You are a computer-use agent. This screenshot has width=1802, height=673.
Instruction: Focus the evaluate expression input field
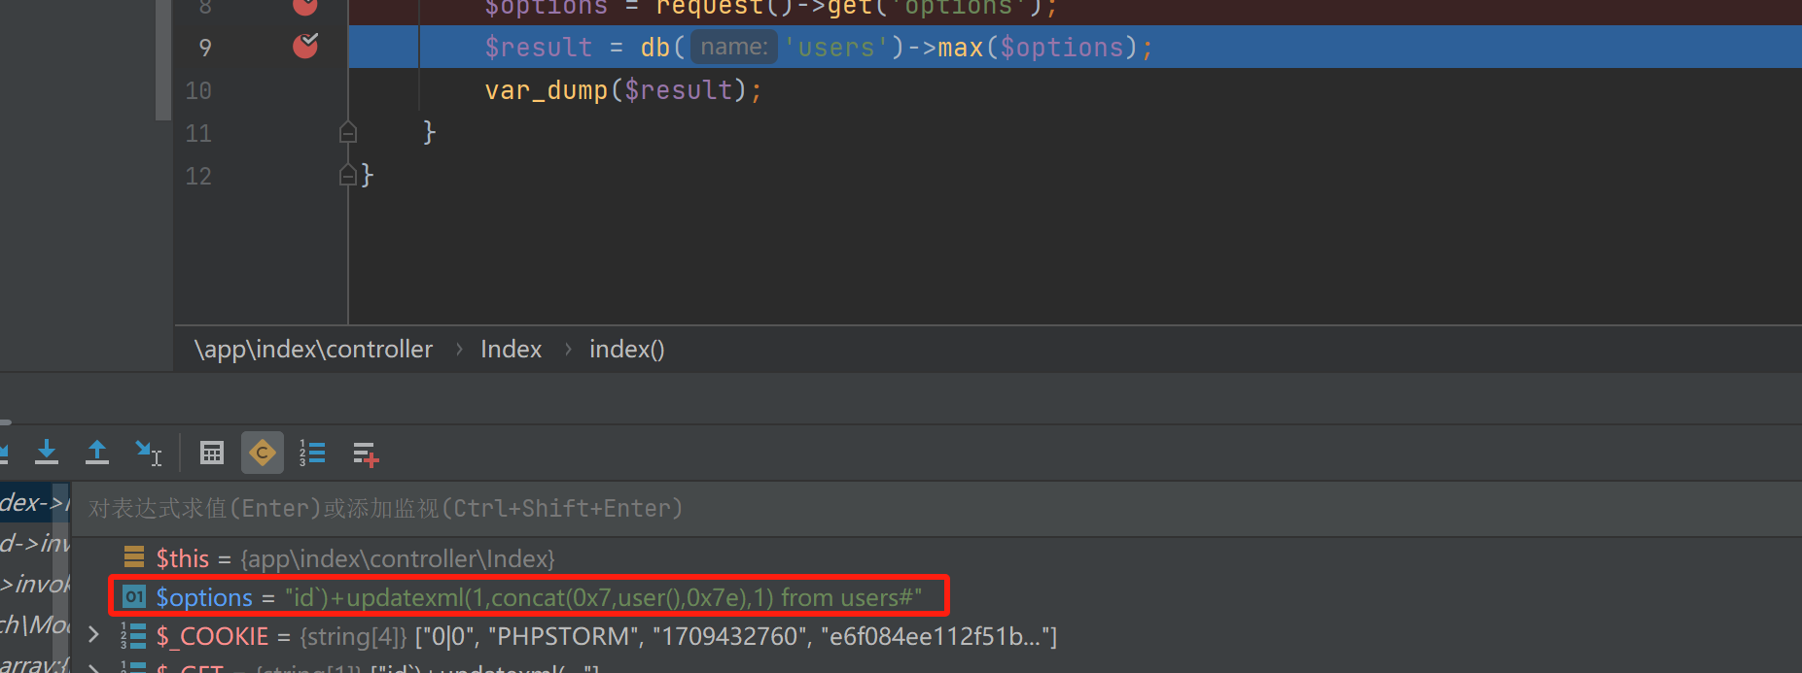[875, 508]
